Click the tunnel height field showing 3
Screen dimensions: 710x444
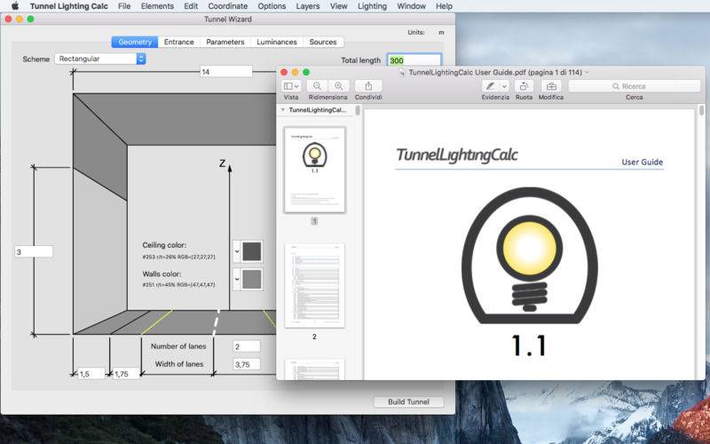pyautogui.click(x=34, y=252)
